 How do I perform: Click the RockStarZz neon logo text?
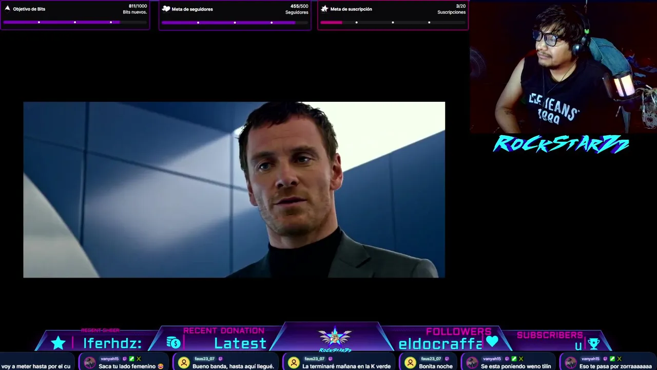point(561,144)
